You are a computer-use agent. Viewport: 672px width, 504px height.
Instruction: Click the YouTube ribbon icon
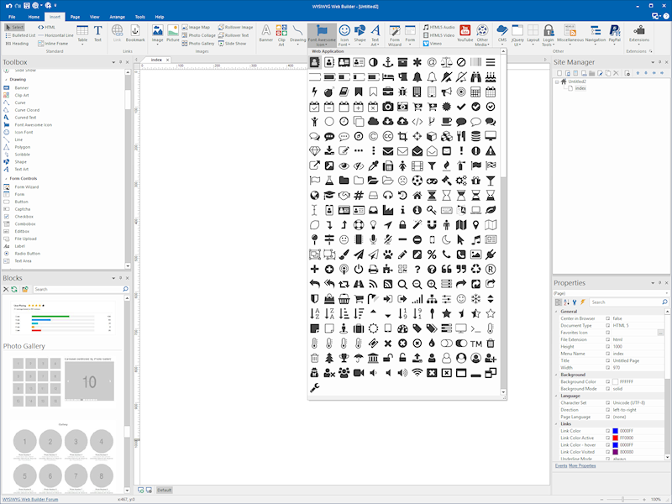[465, 35]
